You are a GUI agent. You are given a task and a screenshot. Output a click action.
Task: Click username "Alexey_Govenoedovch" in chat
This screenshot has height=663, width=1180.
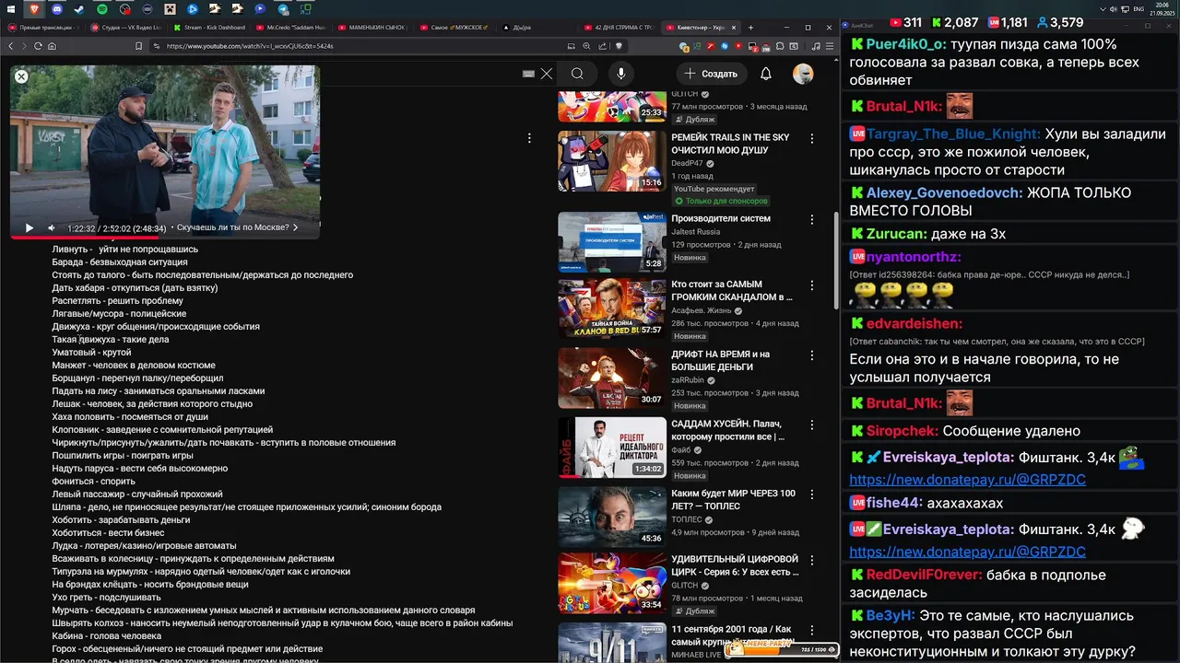944,193
